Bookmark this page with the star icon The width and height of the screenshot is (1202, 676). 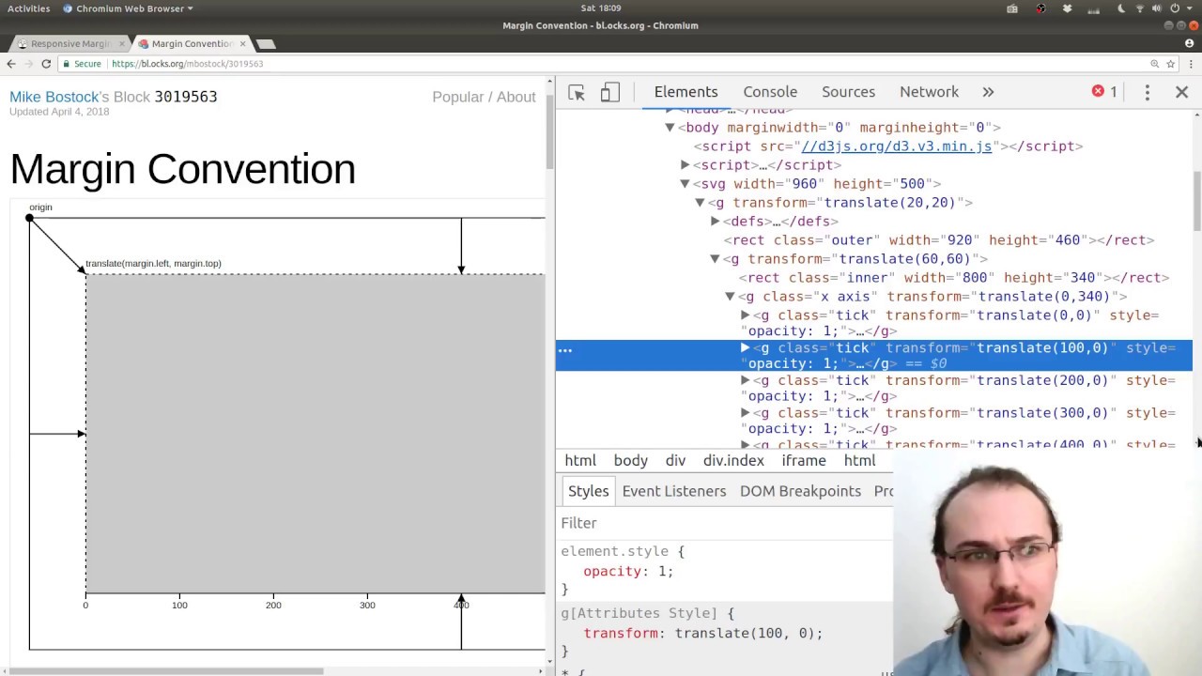tap(1170, 64)
